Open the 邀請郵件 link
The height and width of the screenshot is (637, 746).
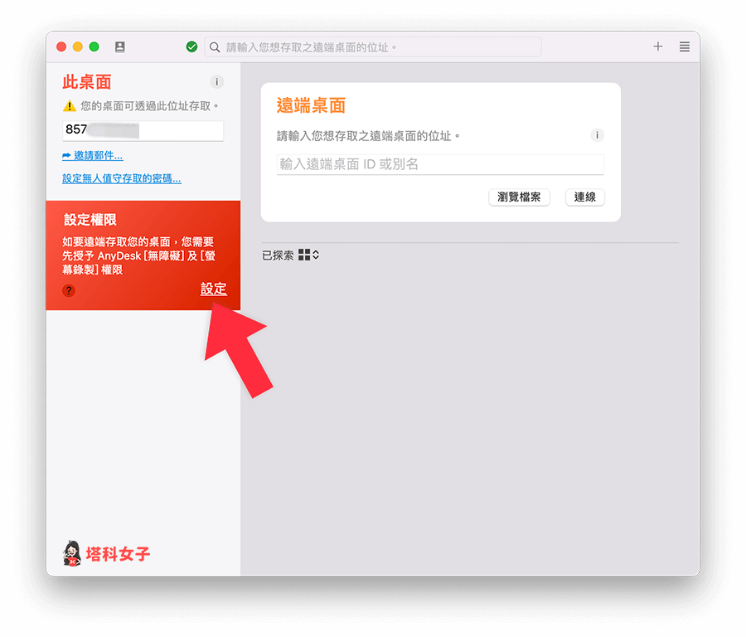point(93,156)
